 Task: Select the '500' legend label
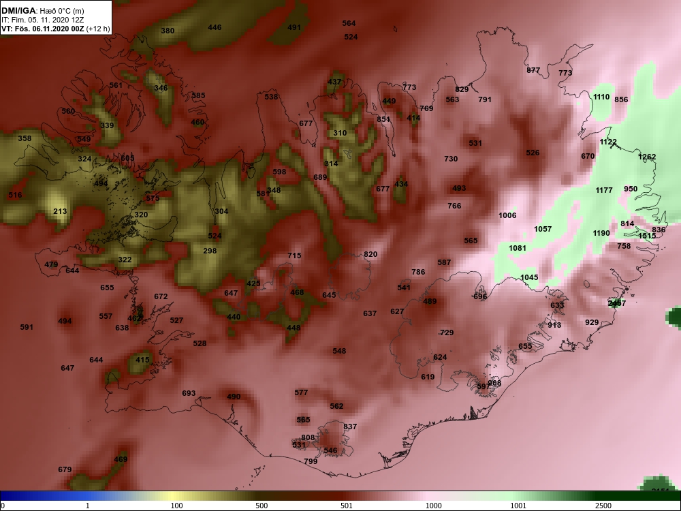262,506
